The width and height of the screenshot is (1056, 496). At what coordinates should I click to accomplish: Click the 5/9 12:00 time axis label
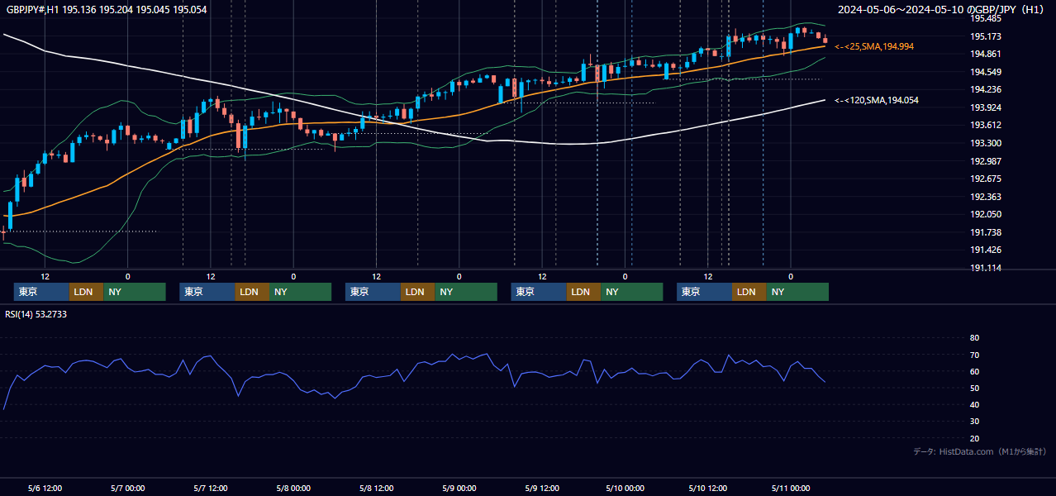tap(542, 488)
